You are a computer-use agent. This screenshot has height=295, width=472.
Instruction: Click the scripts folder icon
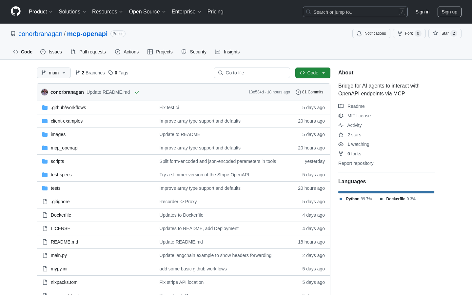tap(45, 161)
